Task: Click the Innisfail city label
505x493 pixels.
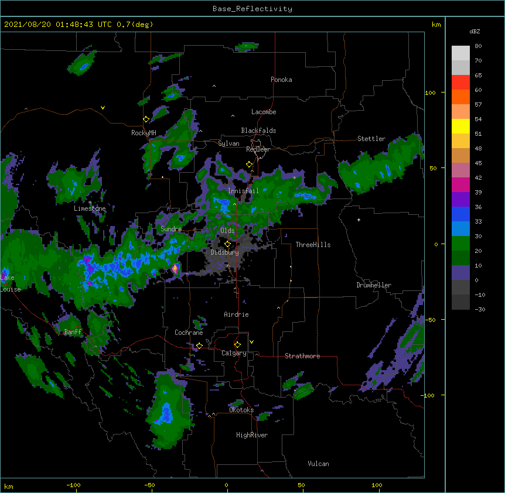Action: pyautogui.click(x=243, y=191)
